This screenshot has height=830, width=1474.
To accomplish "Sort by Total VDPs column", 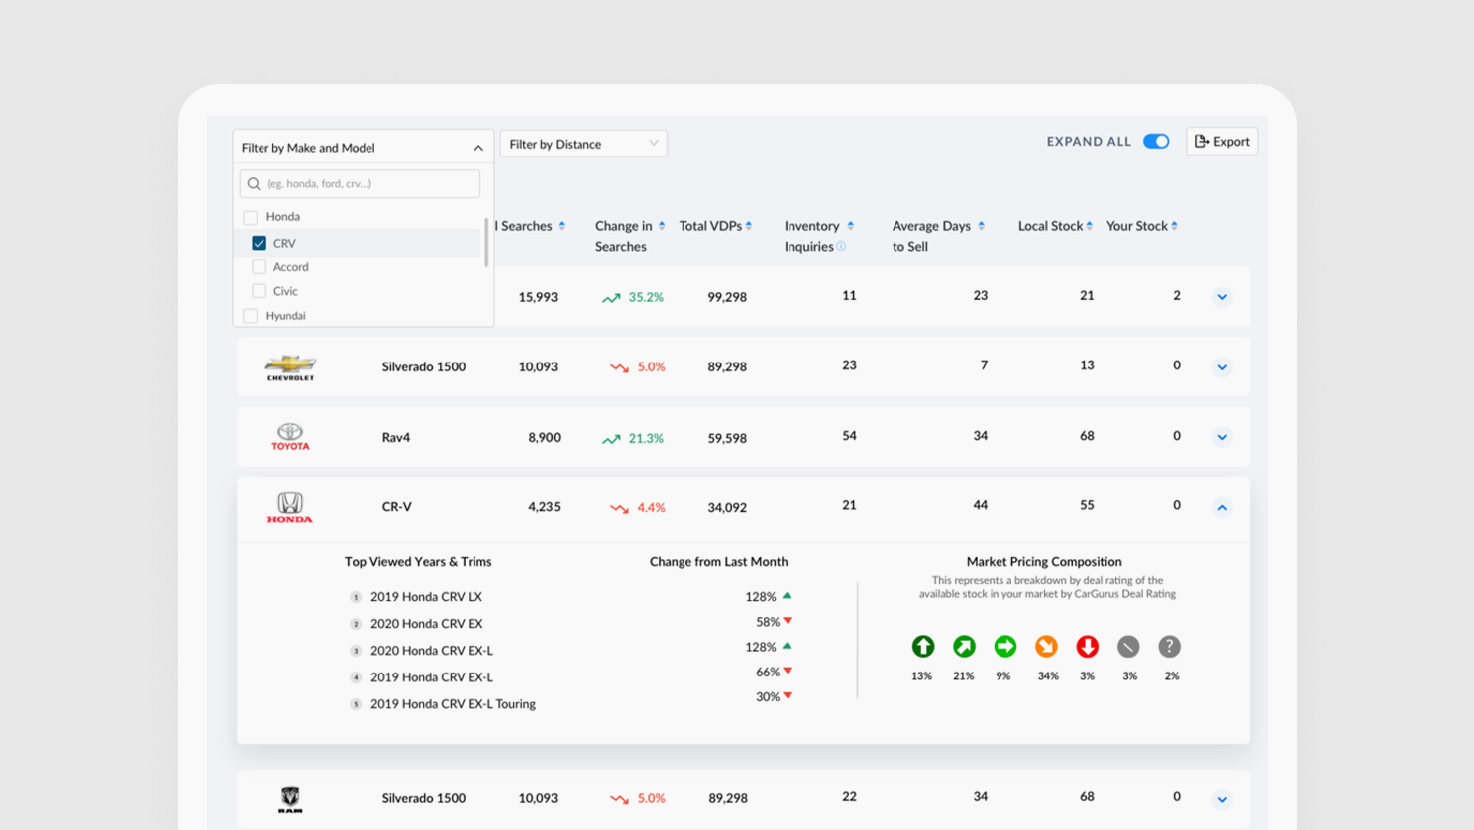I will 749,226.
